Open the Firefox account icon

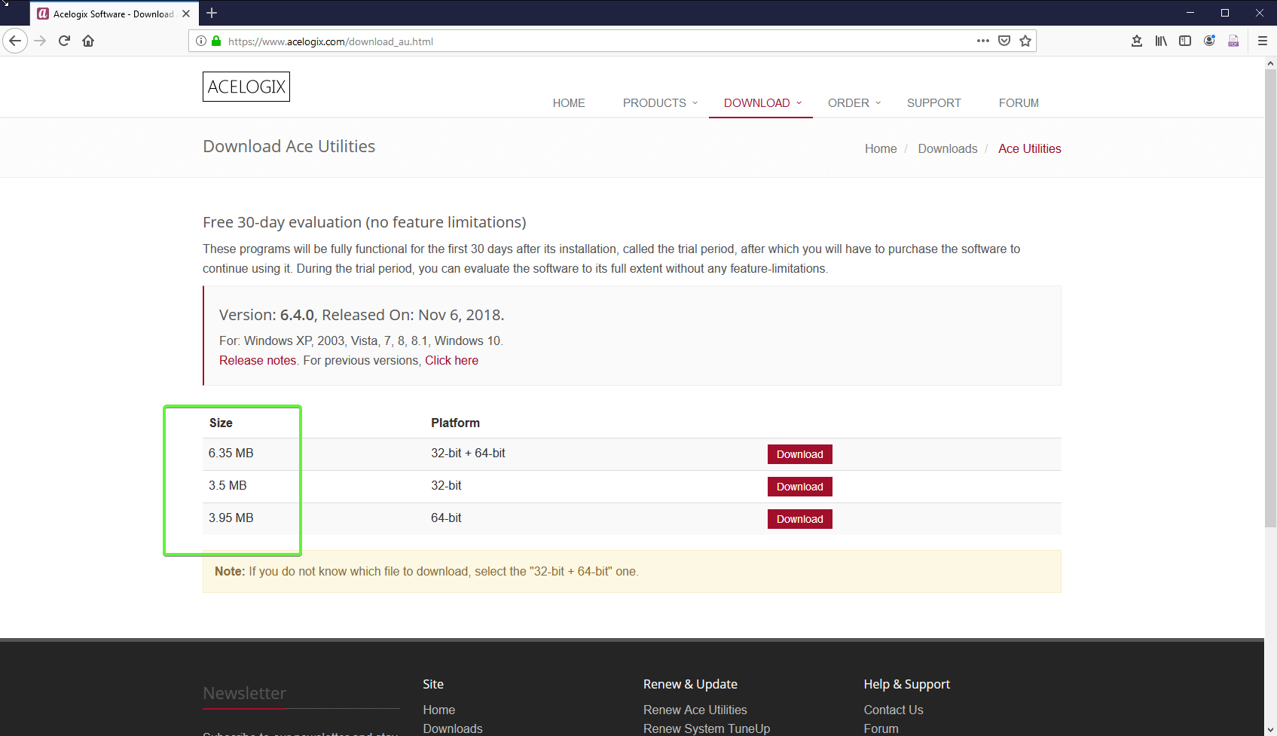click(1209, 41)
